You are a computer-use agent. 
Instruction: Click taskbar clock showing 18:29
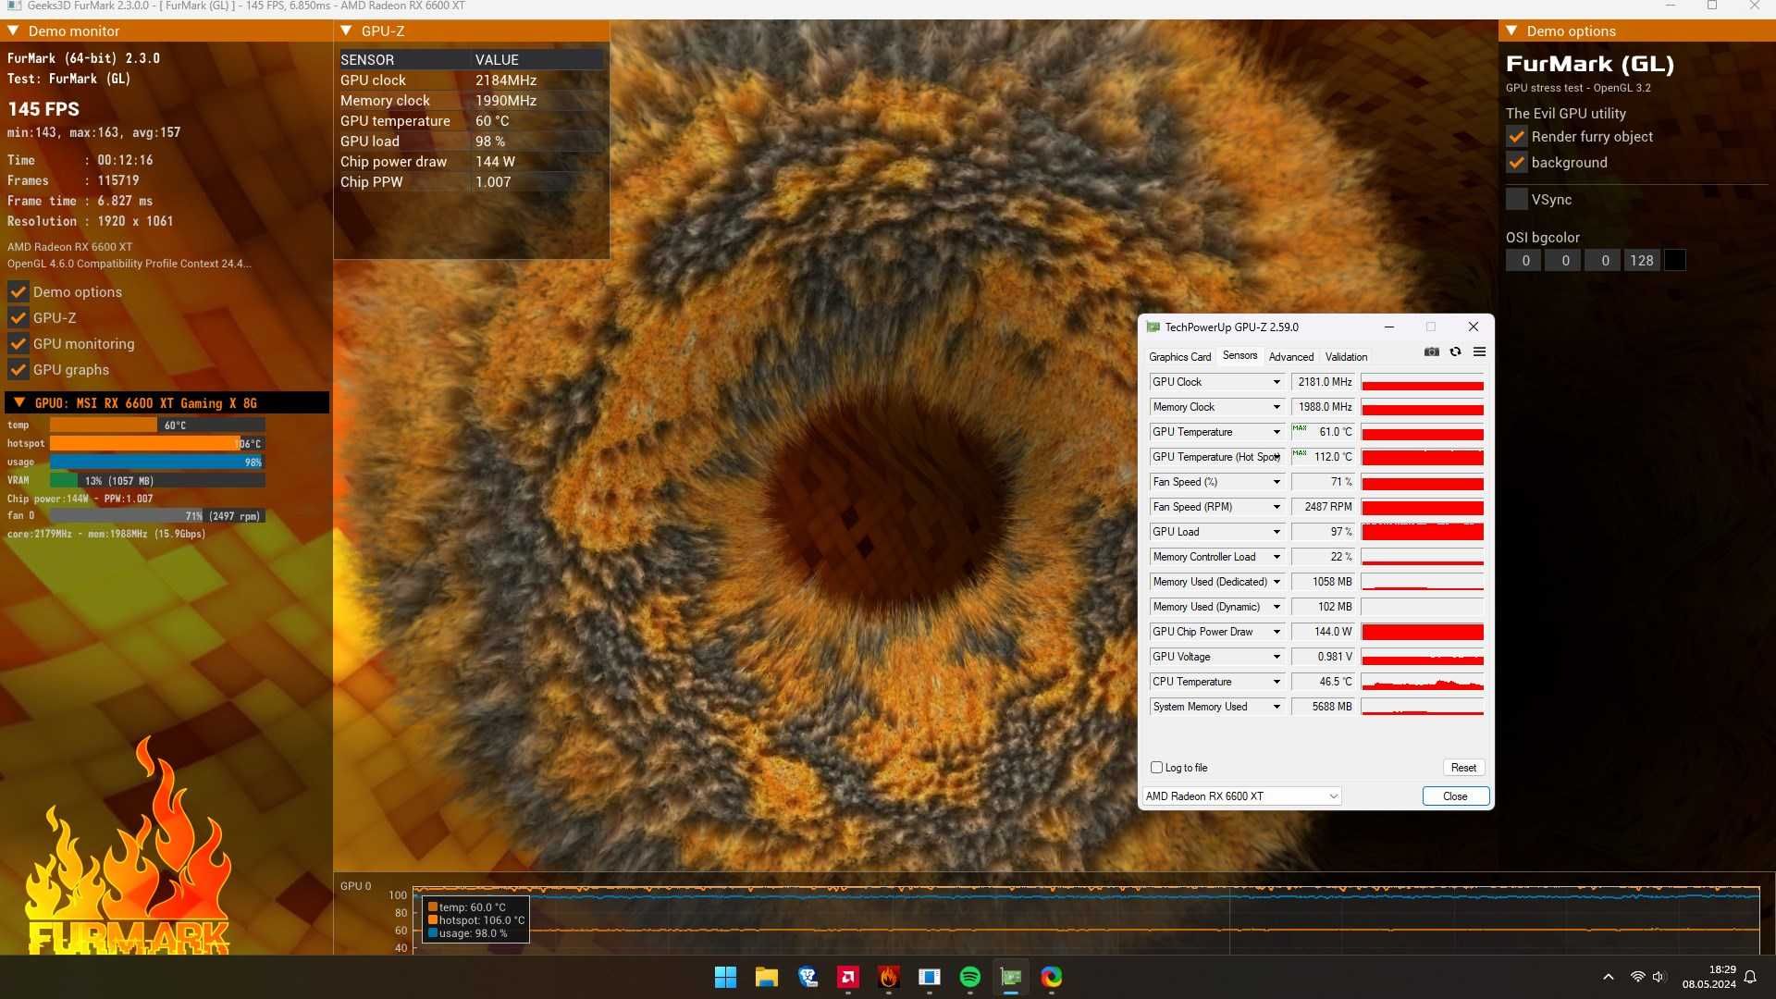1721,969
